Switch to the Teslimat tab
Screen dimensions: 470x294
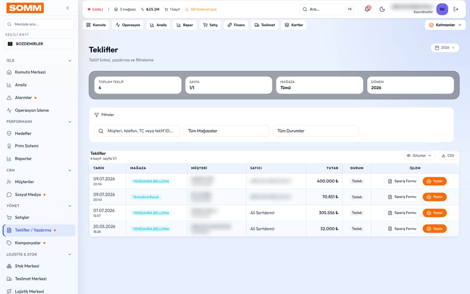(x=265, y=25)
